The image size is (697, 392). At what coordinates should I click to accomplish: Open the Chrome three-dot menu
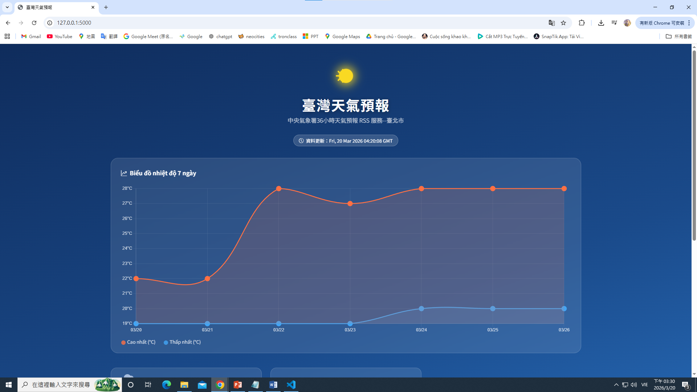pos(689,23)
